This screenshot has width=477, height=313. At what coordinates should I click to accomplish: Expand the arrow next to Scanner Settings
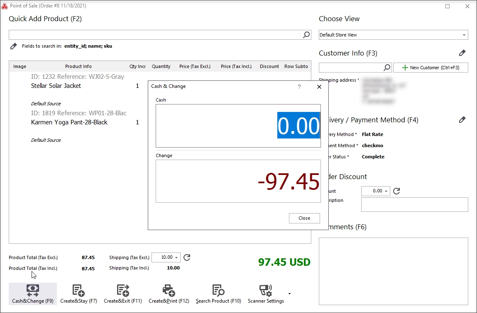(x=289, y=294)
